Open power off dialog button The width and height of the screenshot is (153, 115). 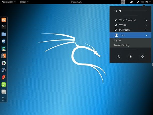pos(142,56)
